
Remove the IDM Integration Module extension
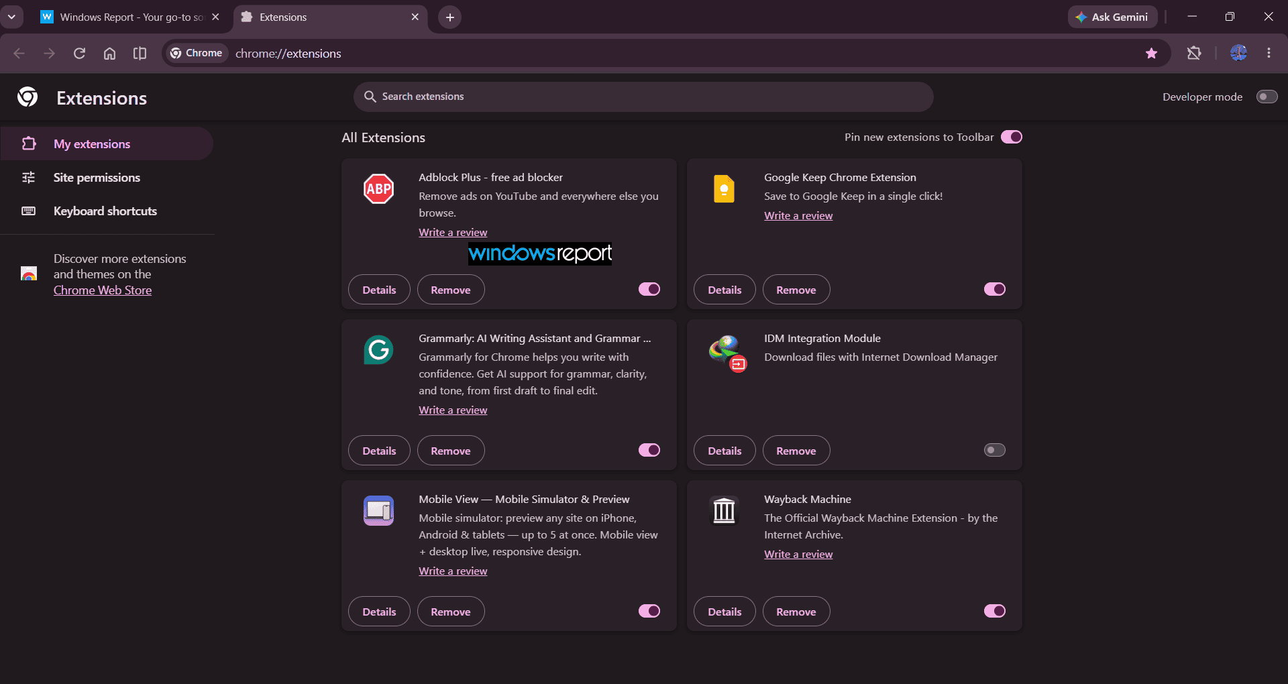point(796,451)
